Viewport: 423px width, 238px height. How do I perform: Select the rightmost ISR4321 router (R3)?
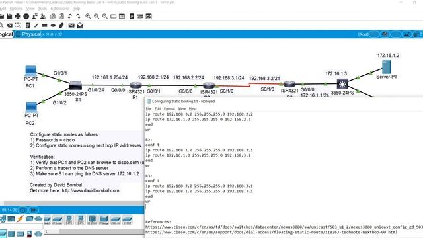pos(289,84)
